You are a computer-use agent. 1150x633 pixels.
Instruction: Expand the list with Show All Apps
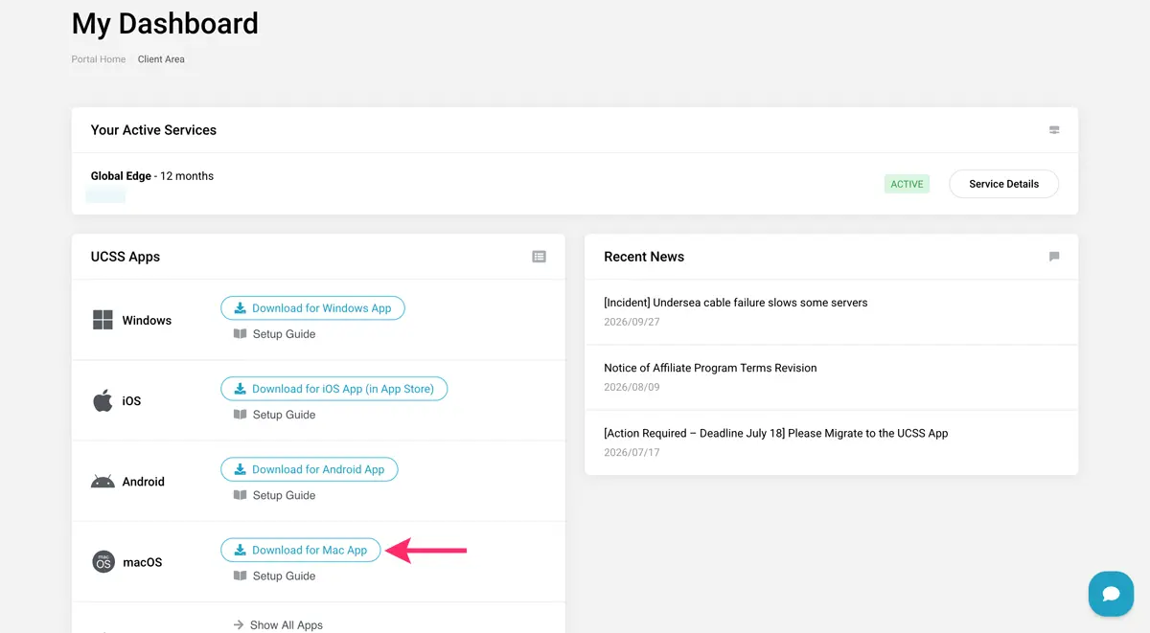(278, 624)
